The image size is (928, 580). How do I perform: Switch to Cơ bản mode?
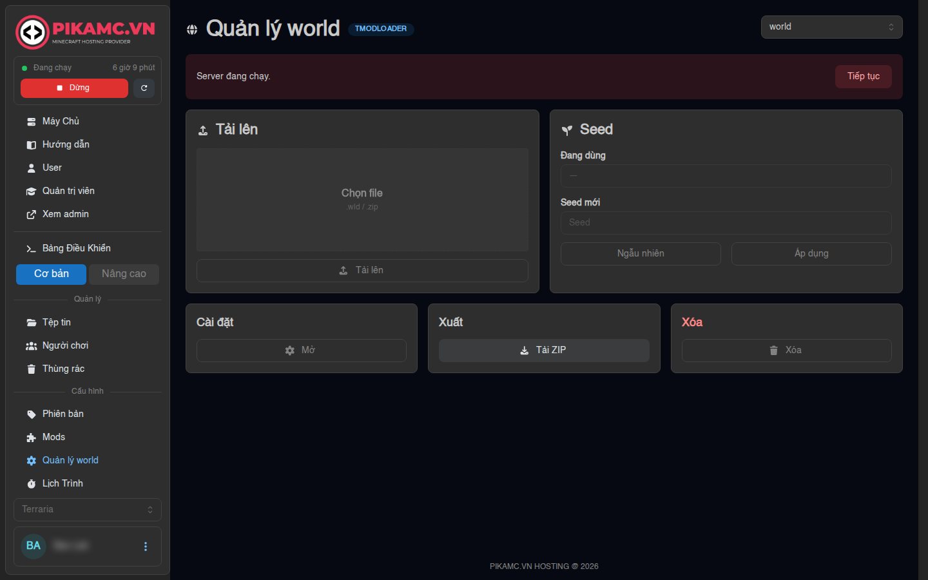(x=51, y=274)
